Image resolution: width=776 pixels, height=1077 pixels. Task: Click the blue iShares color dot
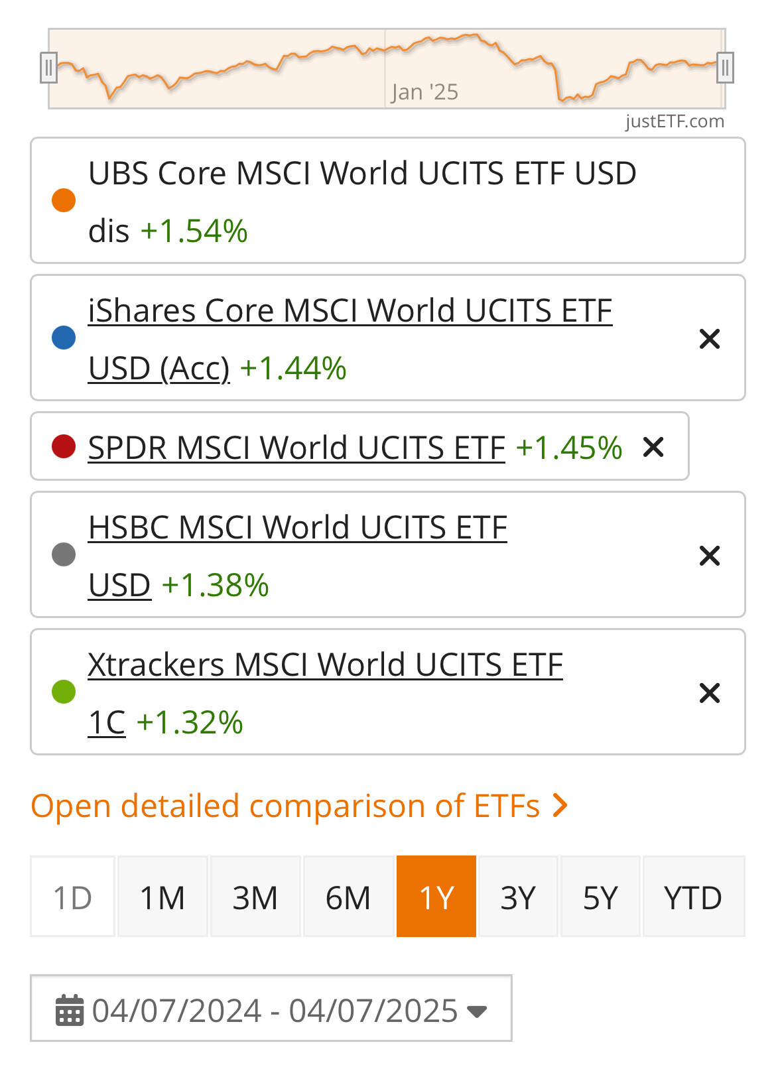coord(64,338)
